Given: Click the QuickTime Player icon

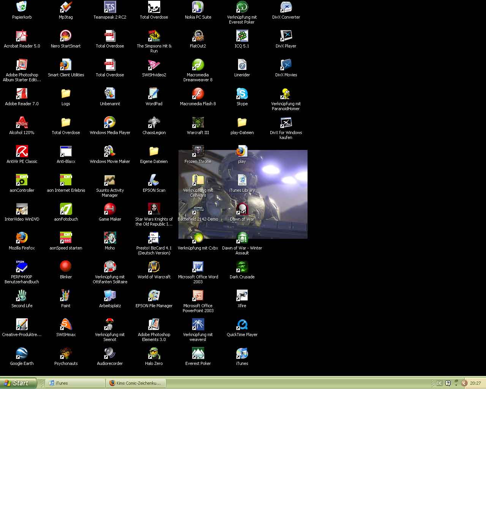Looking at the screenshot, I should tap(242, 325).
